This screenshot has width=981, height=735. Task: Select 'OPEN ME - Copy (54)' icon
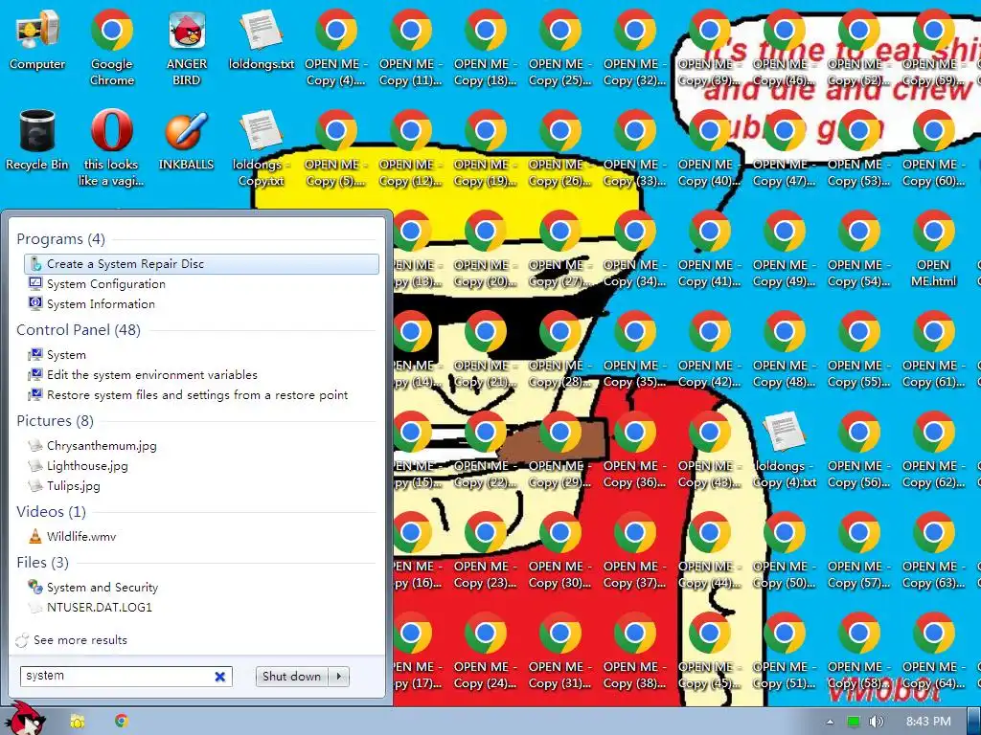[859, 248]
